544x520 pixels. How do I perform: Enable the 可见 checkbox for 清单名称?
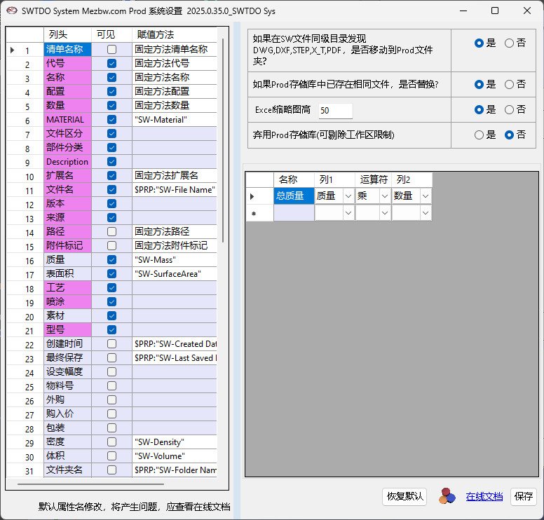[x=111, y=50]
